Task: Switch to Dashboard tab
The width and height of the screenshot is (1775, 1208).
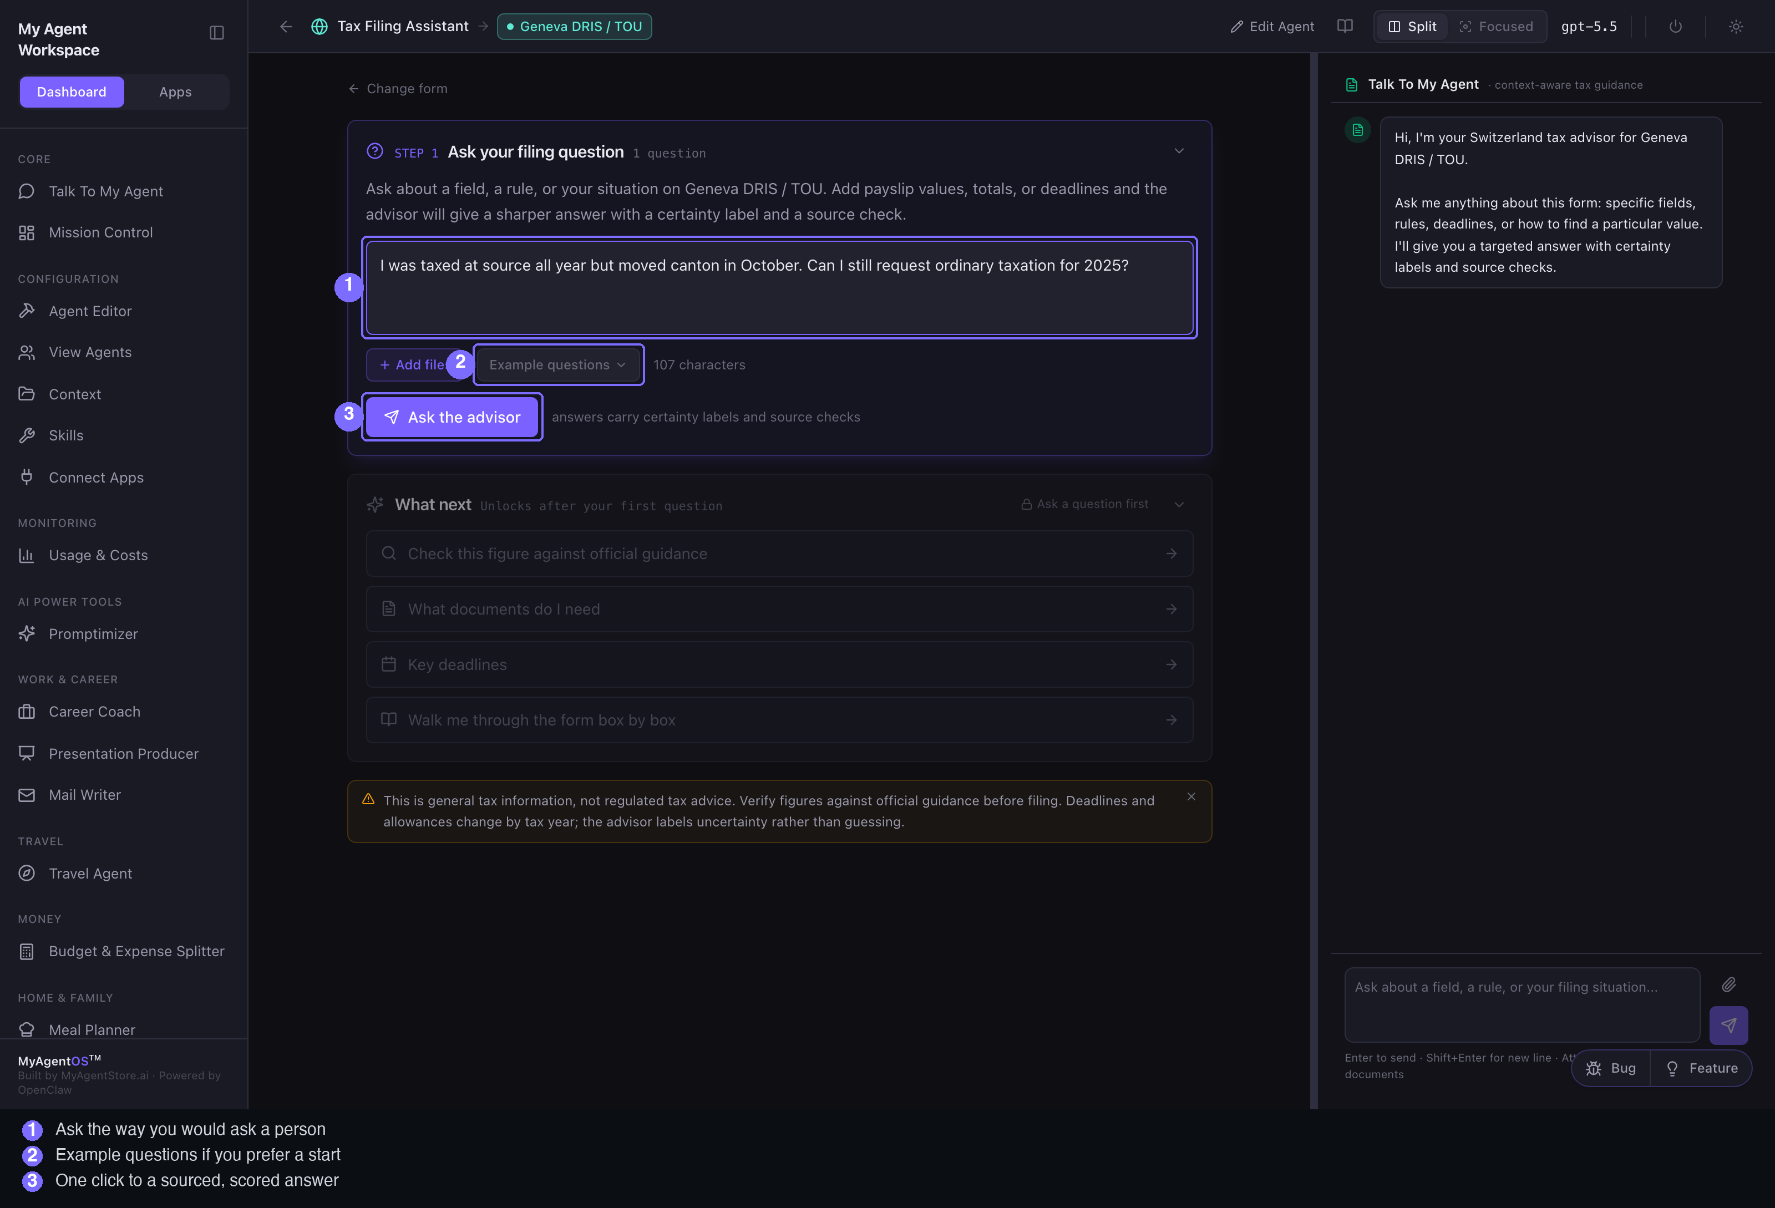Action: coord(72,92)
